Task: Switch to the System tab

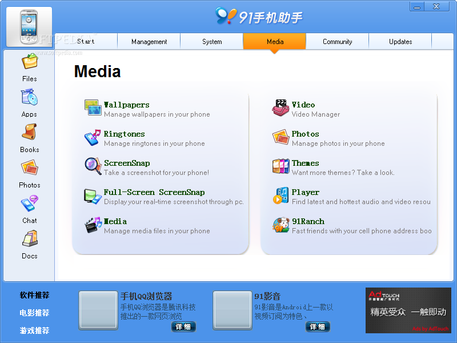Action: (212, 41)
